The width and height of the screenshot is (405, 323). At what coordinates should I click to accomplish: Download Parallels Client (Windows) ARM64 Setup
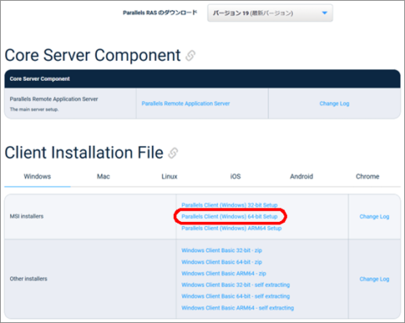pos(231,228)
